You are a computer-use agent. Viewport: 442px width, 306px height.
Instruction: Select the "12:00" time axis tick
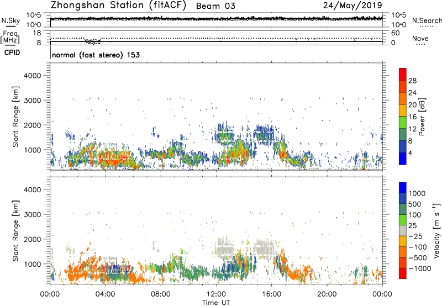point(216,294)
